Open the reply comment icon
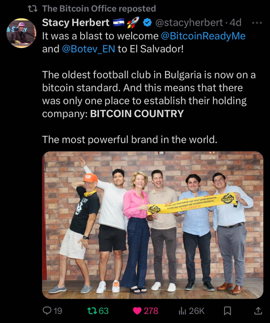 [x=47, y=311]
